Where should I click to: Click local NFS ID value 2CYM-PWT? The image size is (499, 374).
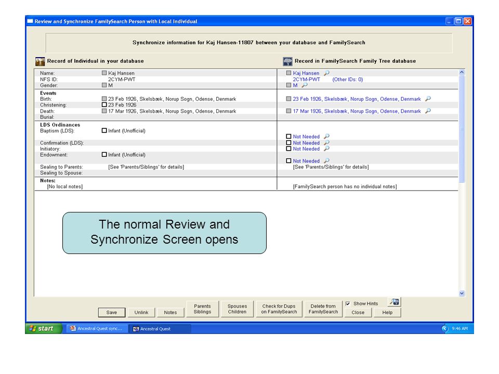point(122,79)
